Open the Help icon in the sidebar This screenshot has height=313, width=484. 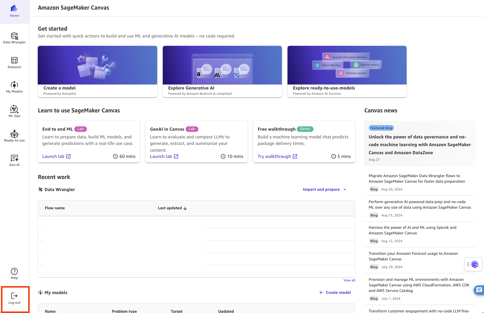pyautogui.click(x=15, y=273)
